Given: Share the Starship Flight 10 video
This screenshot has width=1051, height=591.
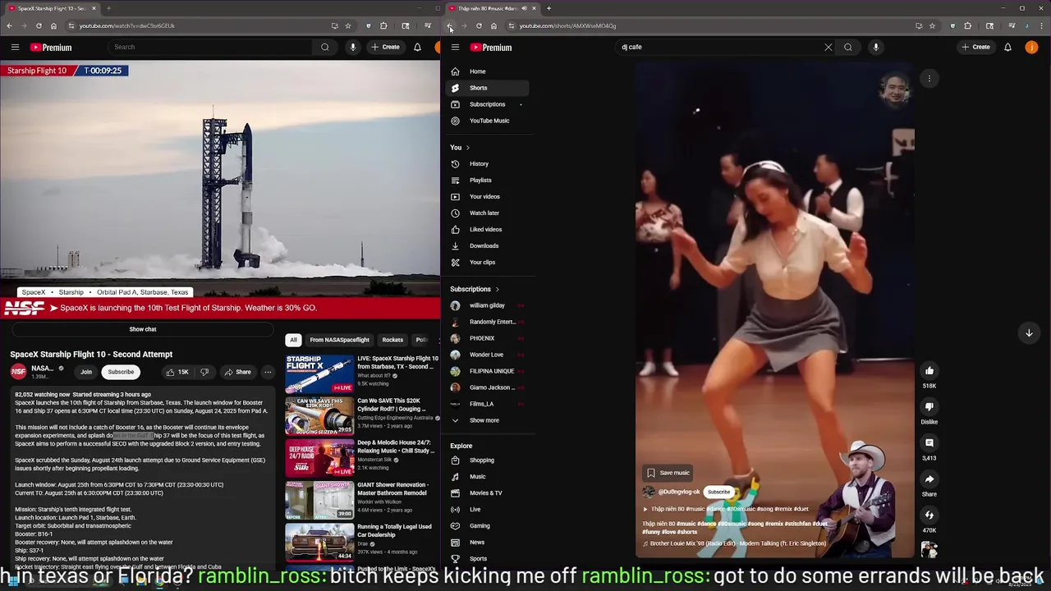Looking at the screenshot, I should (237, 372).
